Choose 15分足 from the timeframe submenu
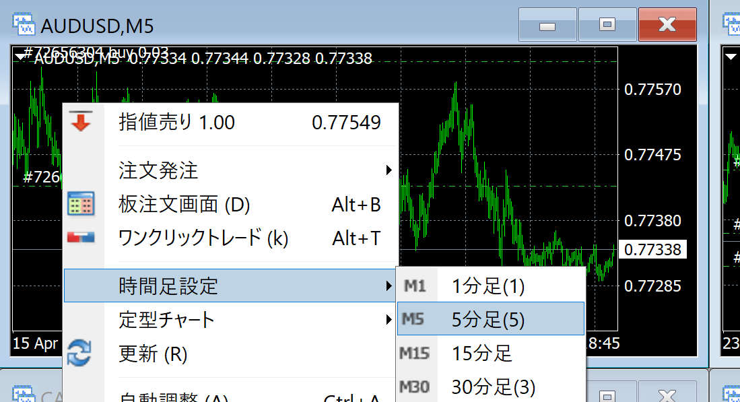 coord(482,353)
